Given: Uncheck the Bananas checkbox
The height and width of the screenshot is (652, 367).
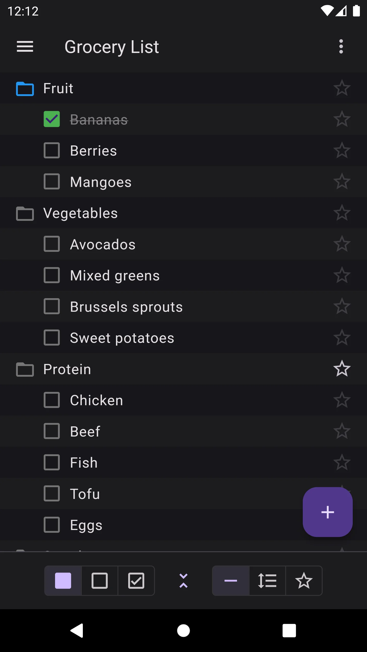Looking at the screenshot, I should pos(52,119).
